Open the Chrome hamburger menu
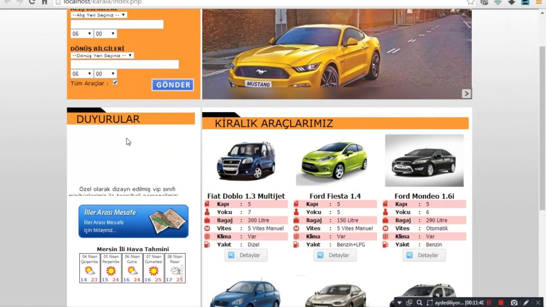 point(538,2)
